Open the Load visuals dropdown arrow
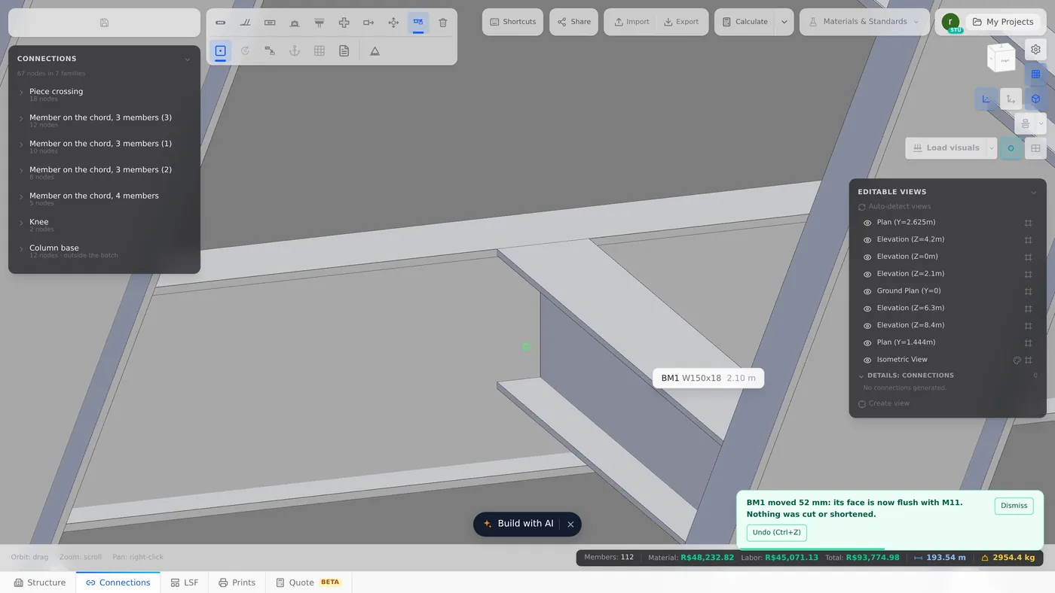The height and width of the screenshot is (593, 1055). (x=992, y=148)
